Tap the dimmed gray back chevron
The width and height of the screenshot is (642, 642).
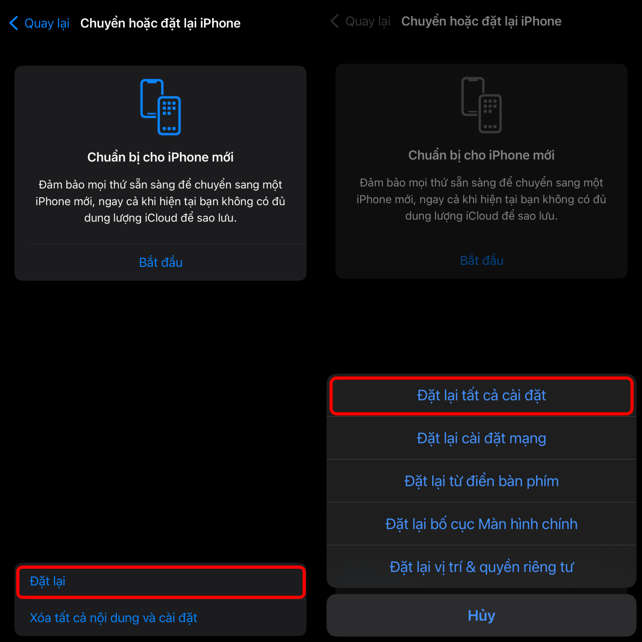(335, 21)
